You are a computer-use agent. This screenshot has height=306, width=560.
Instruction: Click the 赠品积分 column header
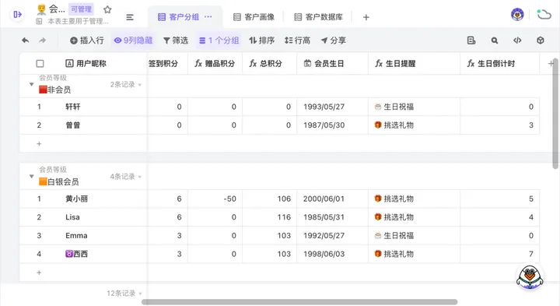point(215,64)
